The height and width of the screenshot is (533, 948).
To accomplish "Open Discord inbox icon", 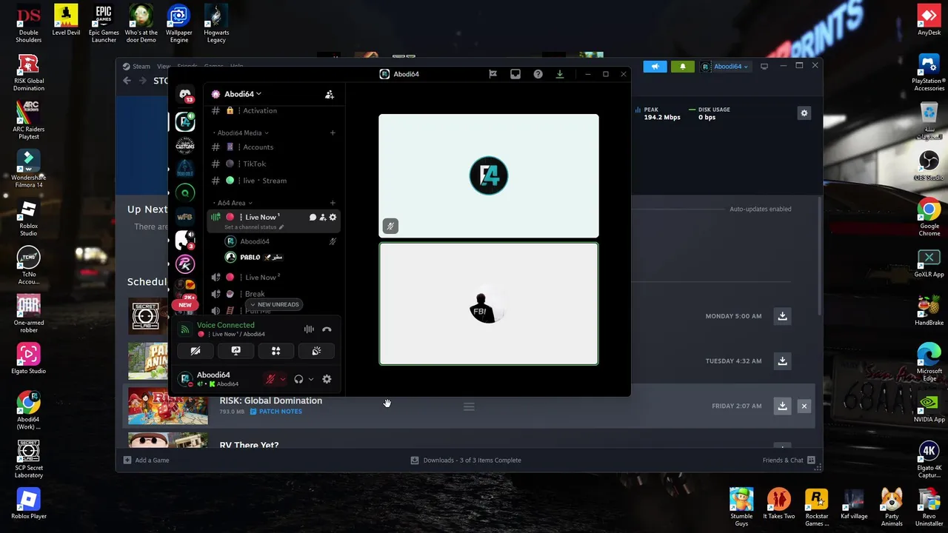I will [515, 74].
